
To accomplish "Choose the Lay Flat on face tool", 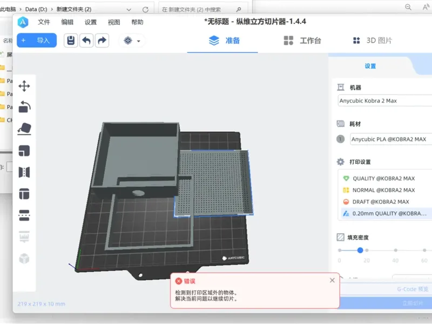I will click(24, 129).
